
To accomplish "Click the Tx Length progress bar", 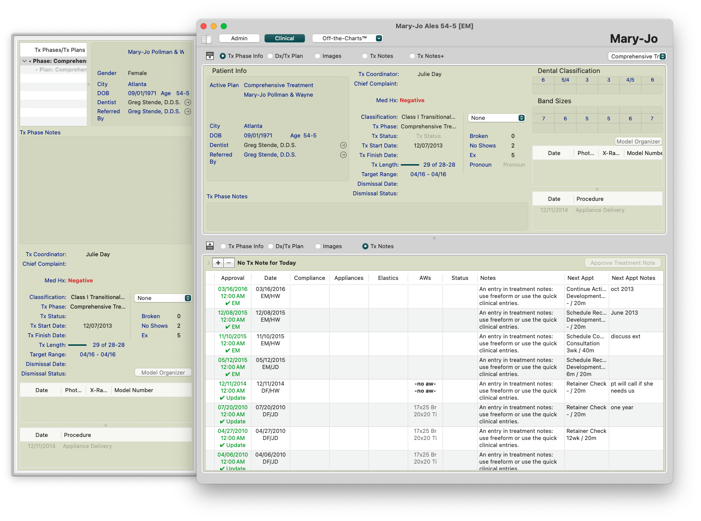I will 410,165.
